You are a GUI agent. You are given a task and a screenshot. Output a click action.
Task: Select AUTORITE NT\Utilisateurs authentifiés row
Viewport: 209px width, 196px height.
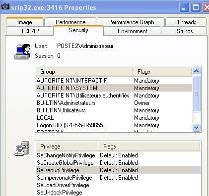coord(114,96)
